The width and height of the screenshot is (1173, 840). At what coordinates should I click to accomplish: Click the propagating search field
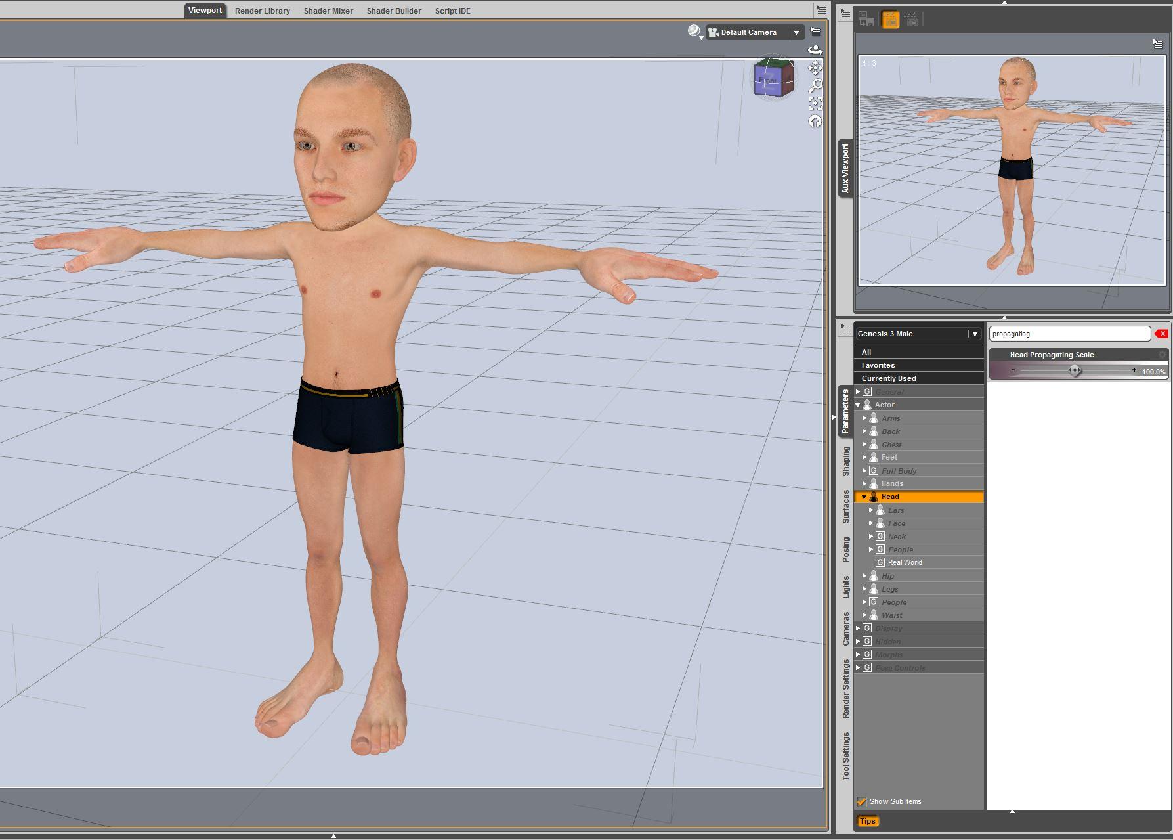pos(1069,334)
